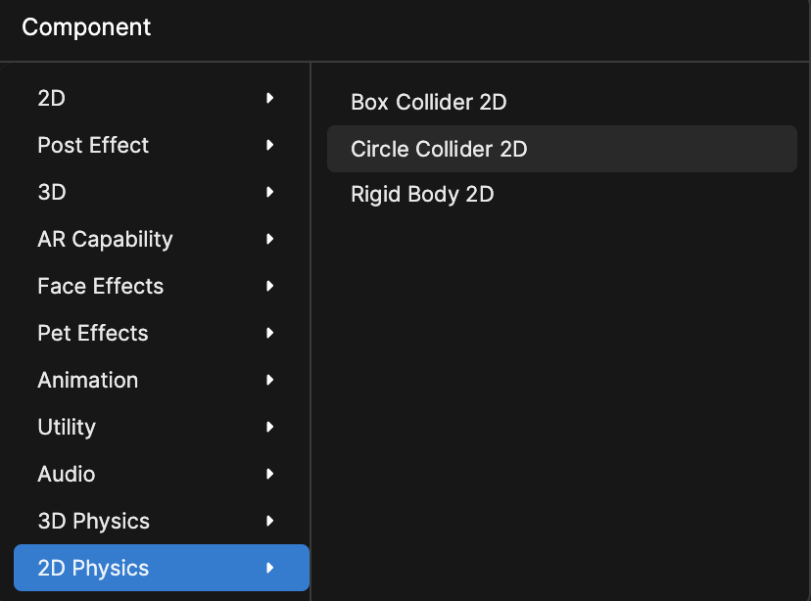Expand the Face Effects chevron
This screenshot has height=601, width=811.
(x=270, y=286)
